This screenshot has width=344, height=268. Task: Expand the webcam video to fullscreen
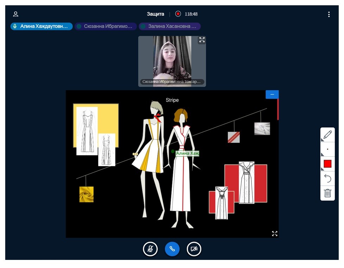(202, 40)
